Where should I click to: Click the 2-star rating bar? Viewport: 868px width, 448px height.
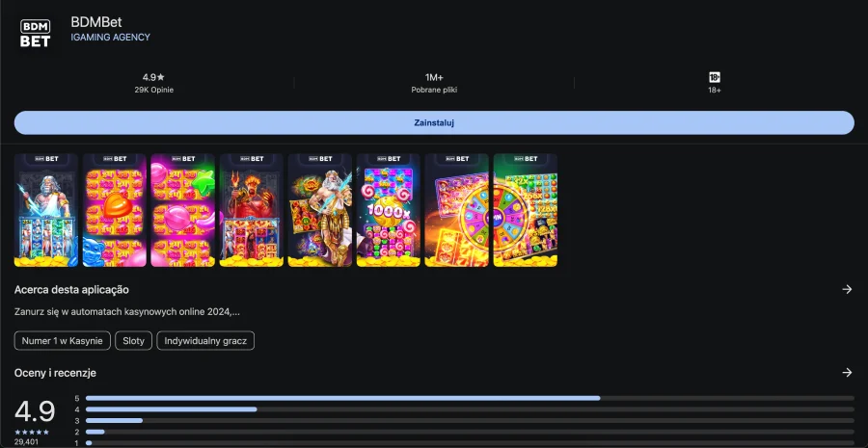coord(470,432)
